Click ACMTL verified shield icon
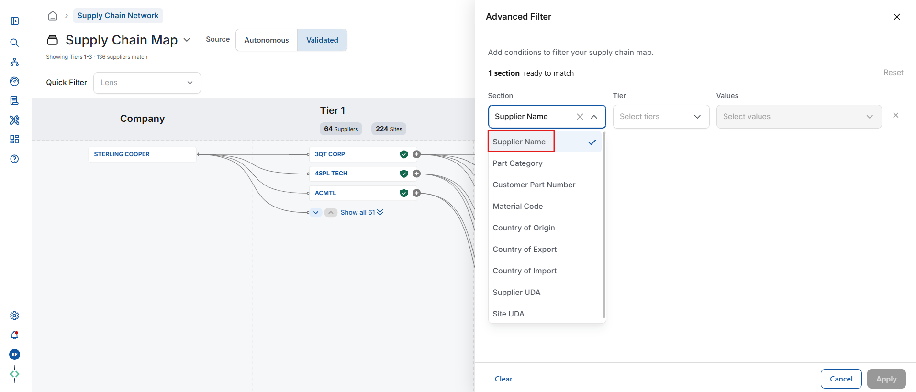Screen dimensions: 916x392 (x=404, y=193)
